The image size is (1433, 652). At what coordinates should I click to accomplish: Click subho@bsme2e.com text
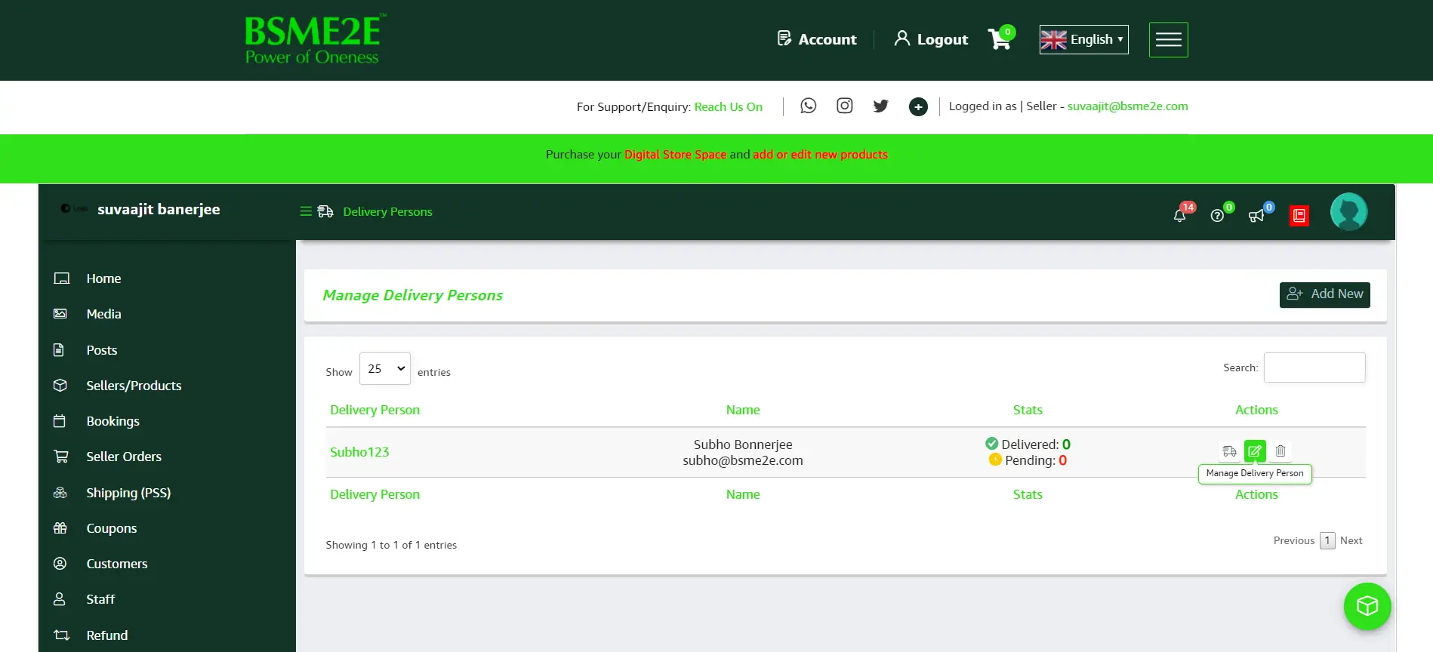tap(743, 460)
